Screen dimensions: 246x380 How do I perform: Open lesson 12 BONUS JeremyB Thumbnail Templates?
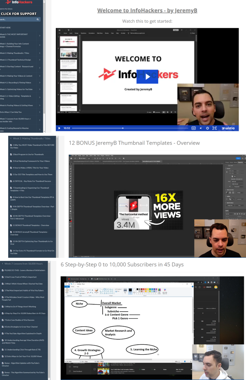pos(29,233)
